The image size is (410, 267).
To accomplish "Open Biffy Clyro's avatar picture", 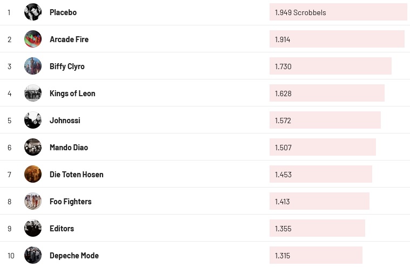I will point(33,66).
